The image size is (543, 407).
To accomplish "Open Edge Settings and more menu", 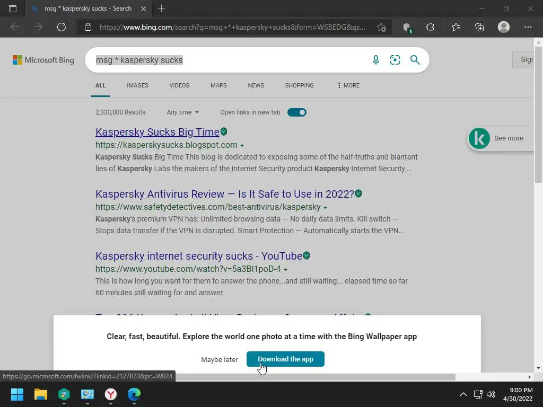I will [x=528, y=27].
